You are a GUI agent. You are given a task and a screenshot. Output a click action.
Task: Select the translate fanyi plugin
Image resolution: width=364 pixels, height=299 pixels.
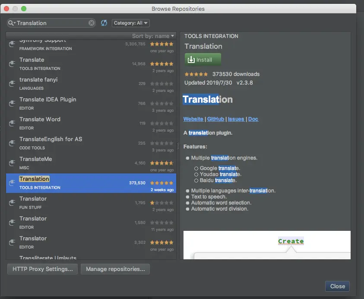91,84
